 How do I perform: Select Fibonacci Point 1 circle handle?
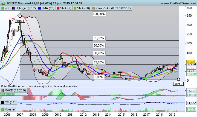[20, 16]
